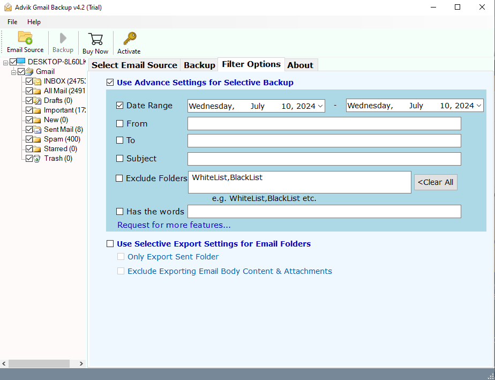The height and width of the screenshot is (380, 495).
Task: Select New (0) in folder tree
Action: coord(56,120)
